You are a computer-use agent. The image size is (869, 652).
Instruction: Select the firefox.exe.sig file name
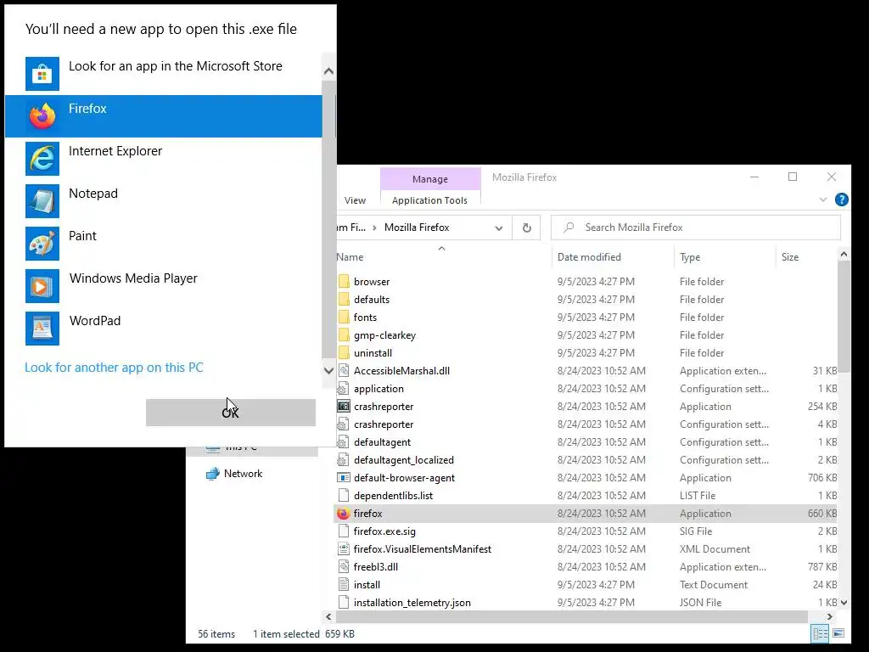(384, 531)
